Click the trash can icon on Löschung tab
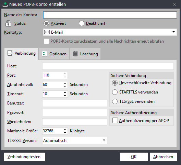 pyautogui.click(x=75, y=54)
